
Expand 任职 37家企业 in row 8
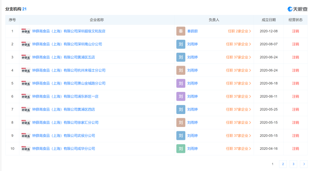tap(238, 123)
